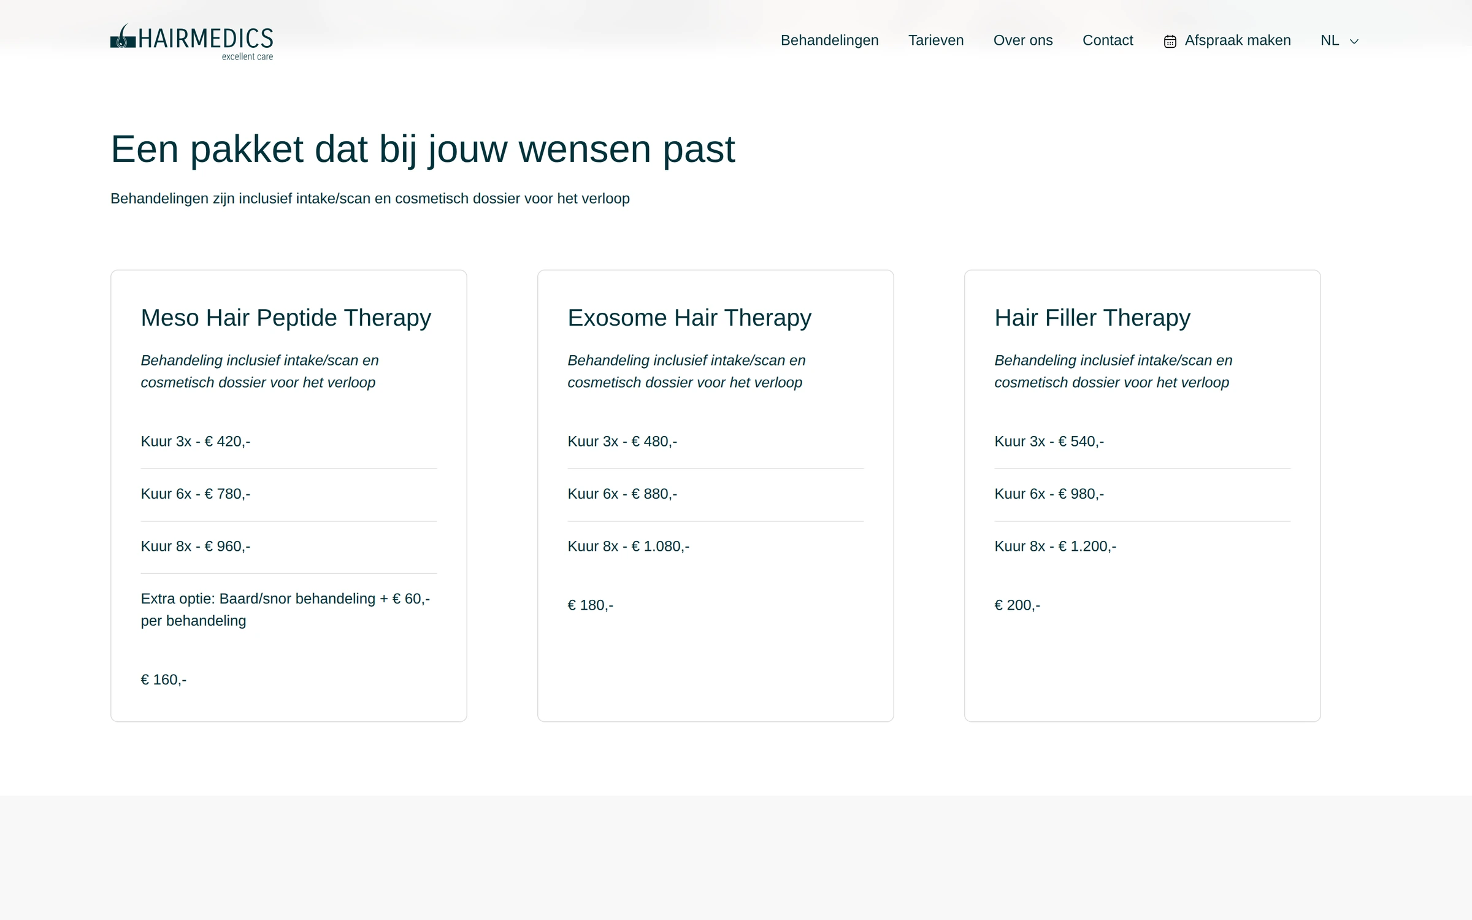Screen dimensions: 1472x920
Task: Click the Hair Filler Therapy title
Action: click(x=1092, y=318)
